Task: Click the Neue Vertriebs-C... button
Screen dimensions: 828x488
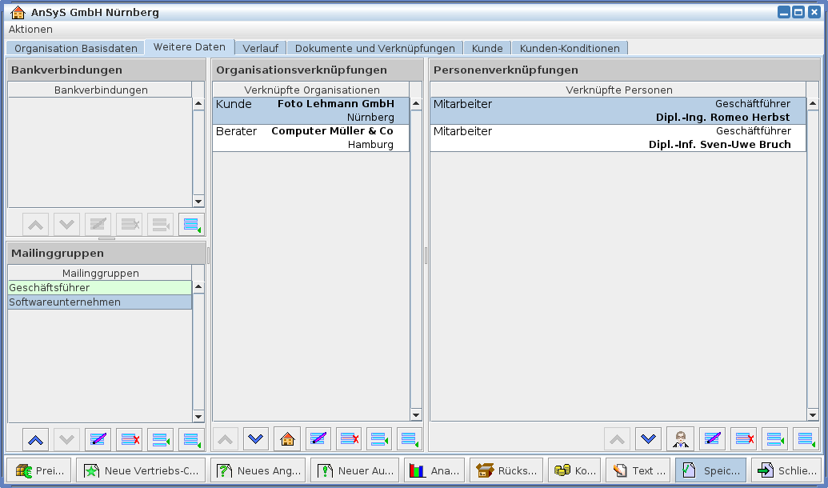Action: tap(141, 470)
